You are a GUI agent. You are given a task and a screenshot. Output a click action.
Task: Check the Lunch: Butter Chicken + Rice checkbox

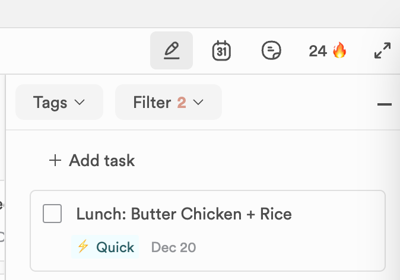(x=52, y=214)
